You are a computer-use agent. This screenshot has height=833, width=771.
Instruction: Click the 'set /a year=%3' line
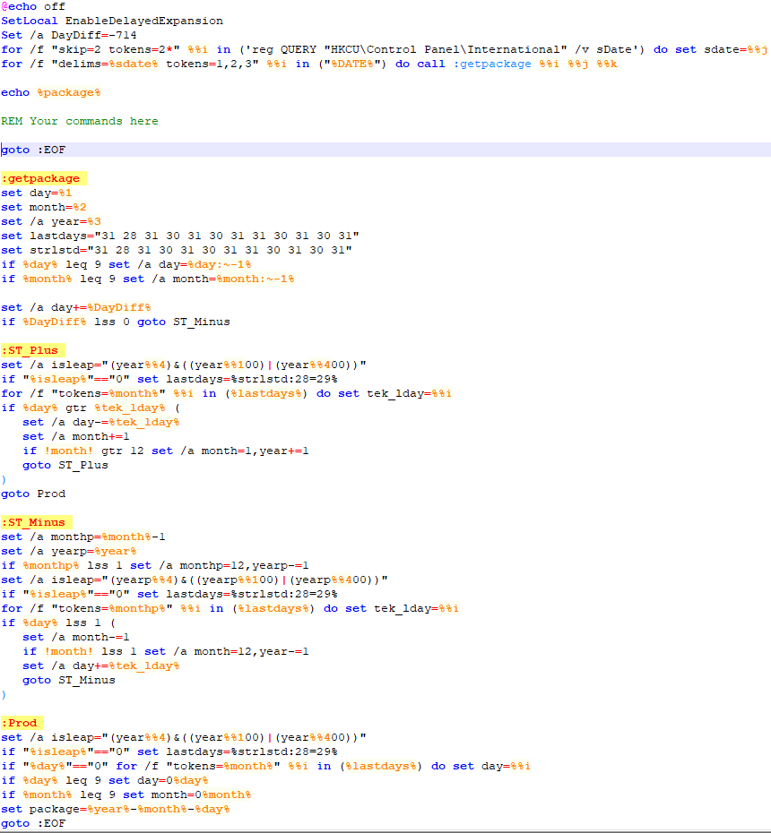pos(50,221)
